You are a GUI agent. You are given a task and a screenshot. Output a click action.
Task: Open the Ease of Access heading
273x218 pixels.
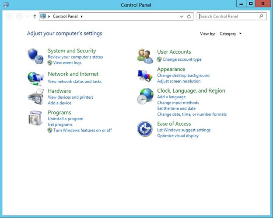(174, 124)
